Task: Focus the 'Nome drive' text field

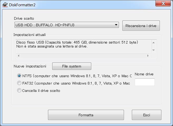Action: click(x=145, y=82)
